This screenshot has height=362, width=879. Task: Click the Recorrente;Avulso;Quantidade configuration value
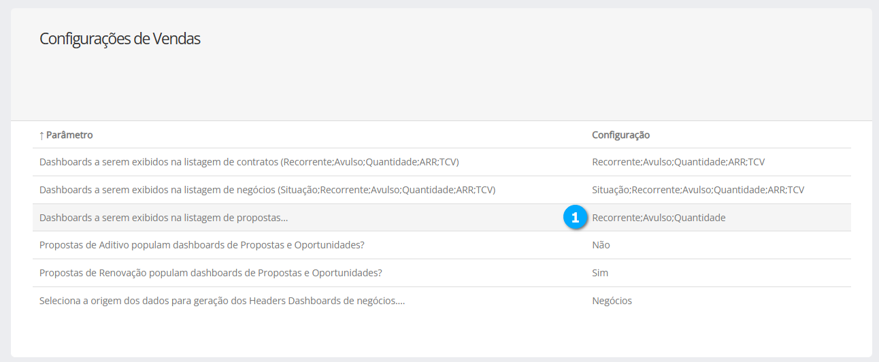coord(659,218)
